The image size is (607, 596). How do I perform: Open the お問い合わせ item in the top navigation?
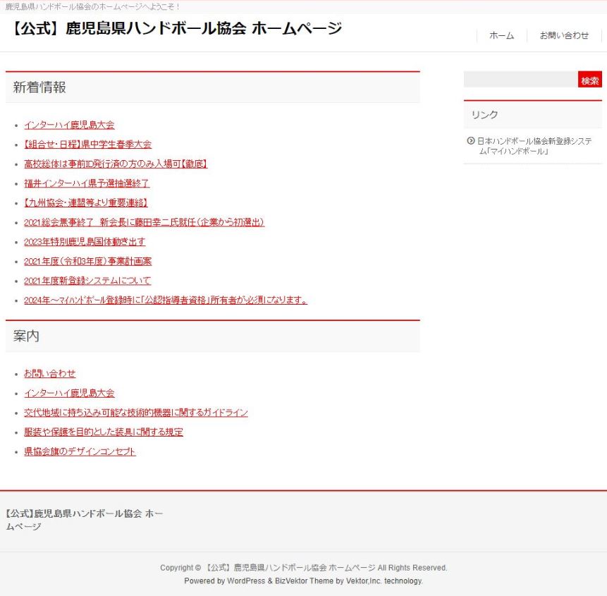click(x=564, y=36)
